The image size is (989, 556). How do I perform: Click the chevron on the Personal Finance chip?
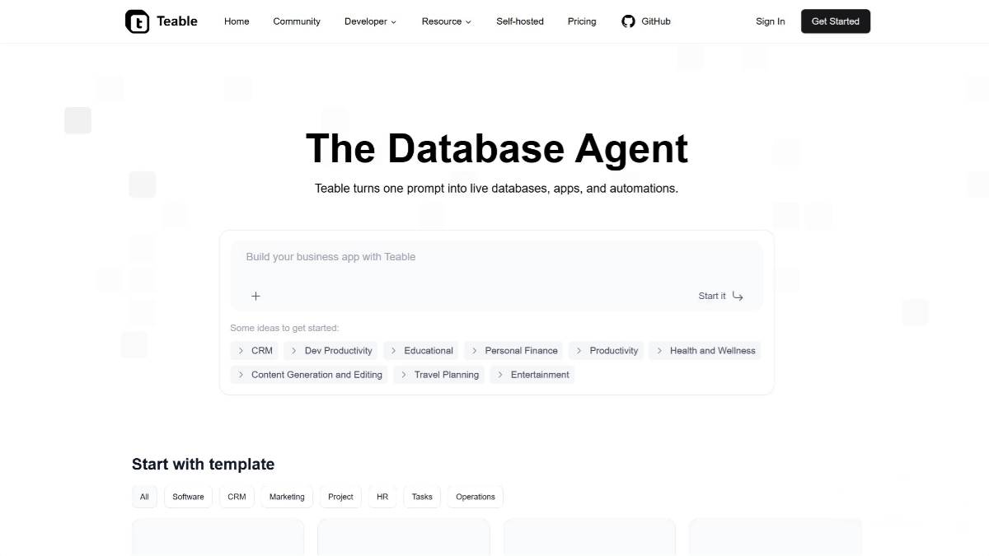(474, 350)
